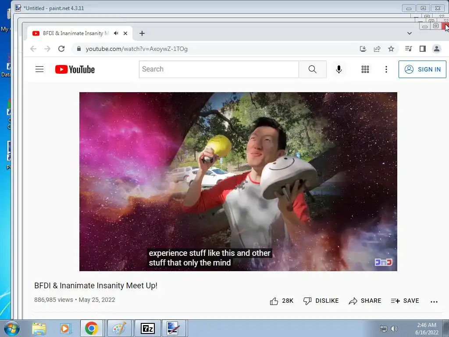Click the video title text
449x337 pixels.
(x=96, y=286)
